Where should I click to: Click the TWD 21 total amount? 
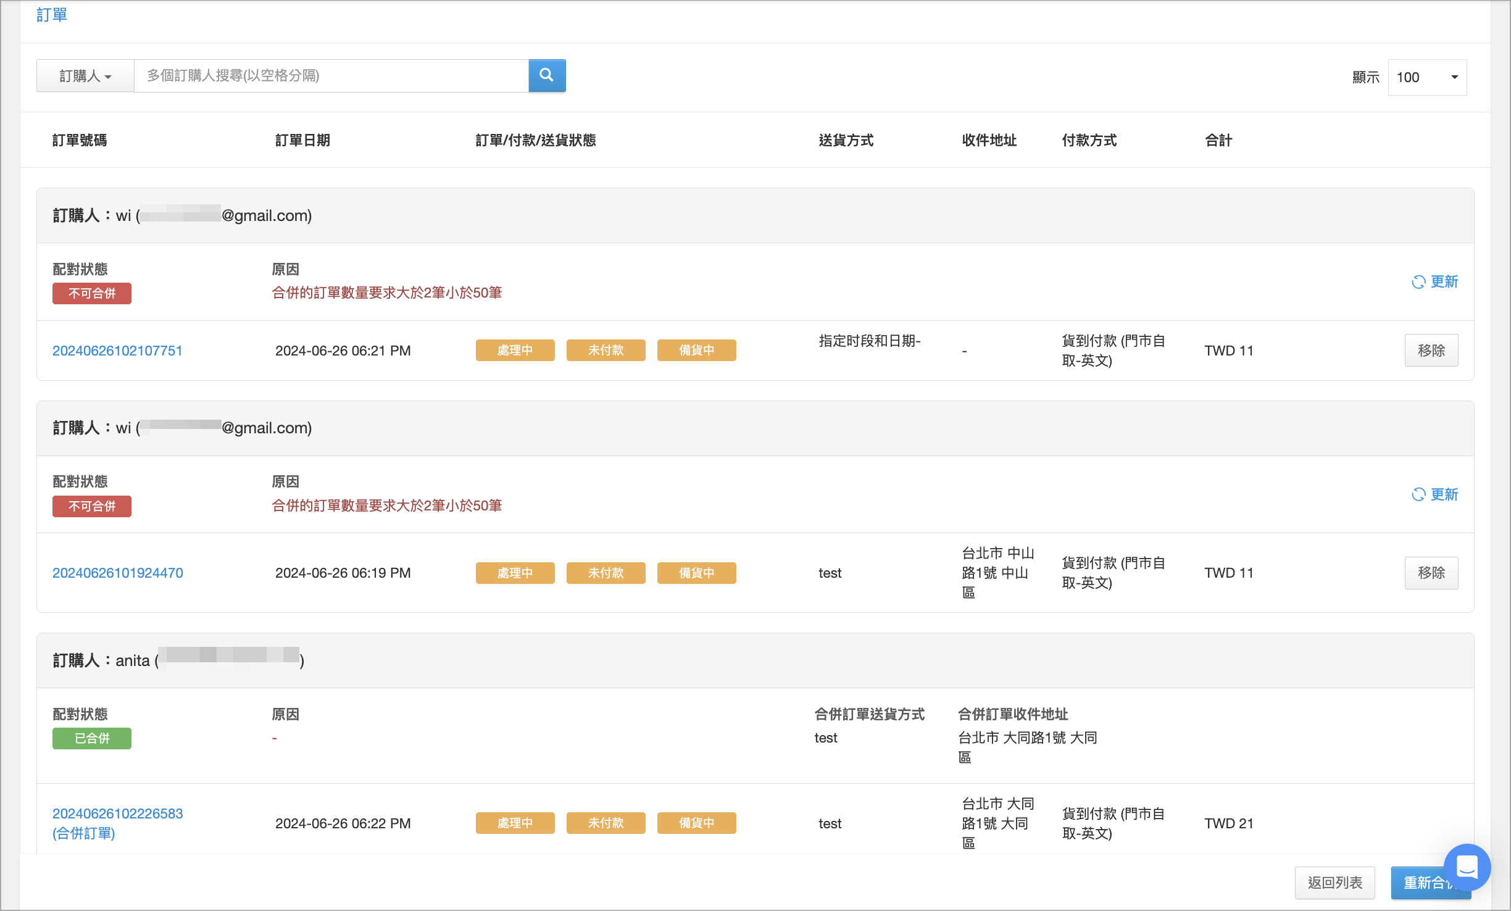(x=1229, y=823)
